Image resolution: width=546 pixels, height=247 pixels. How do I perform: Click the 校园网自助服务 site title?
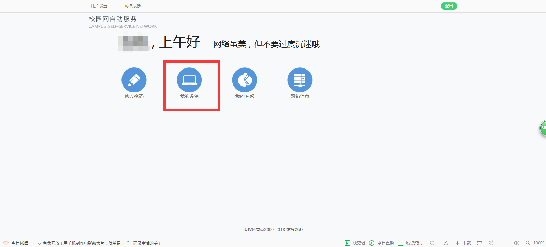[x=113, y=19]
